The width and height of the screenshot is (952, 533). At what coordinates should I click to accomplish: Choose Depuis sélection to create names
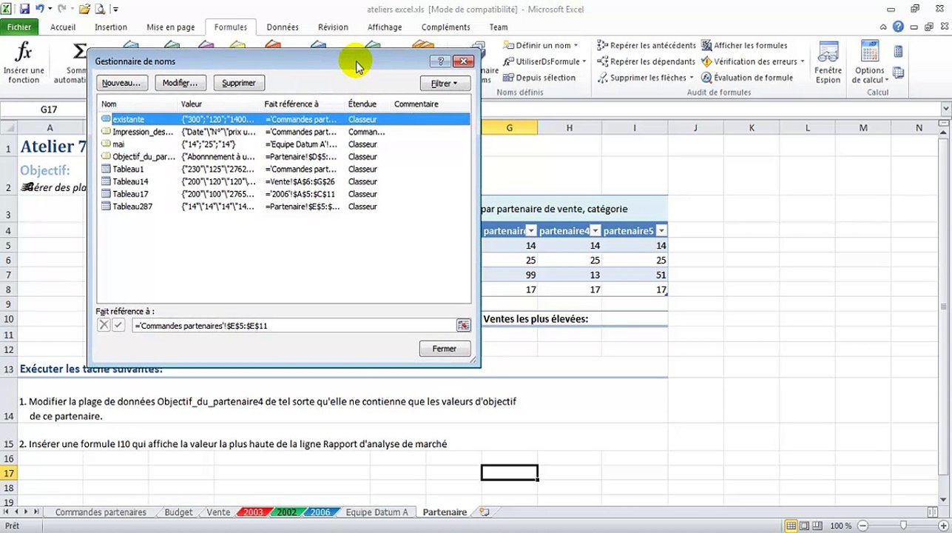[539, 78]
